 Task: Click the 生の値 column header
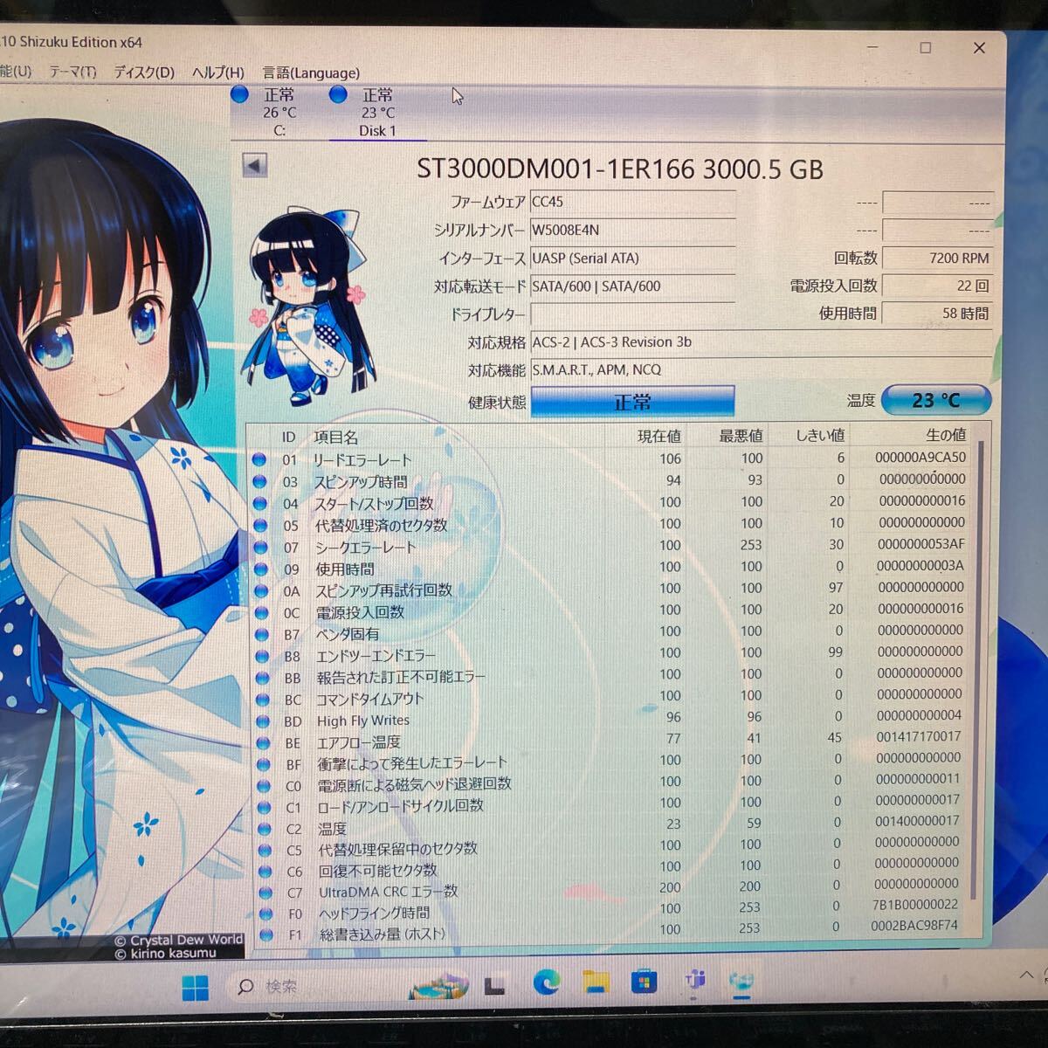click(x=946, y=435)
